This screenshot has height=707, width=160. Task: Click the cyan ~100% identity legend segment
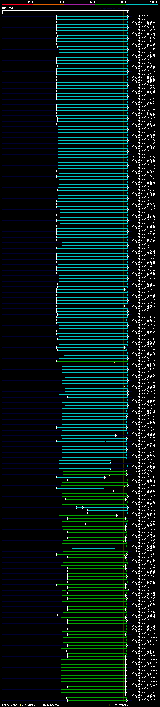pyautogui.click(x=142, y=5)
